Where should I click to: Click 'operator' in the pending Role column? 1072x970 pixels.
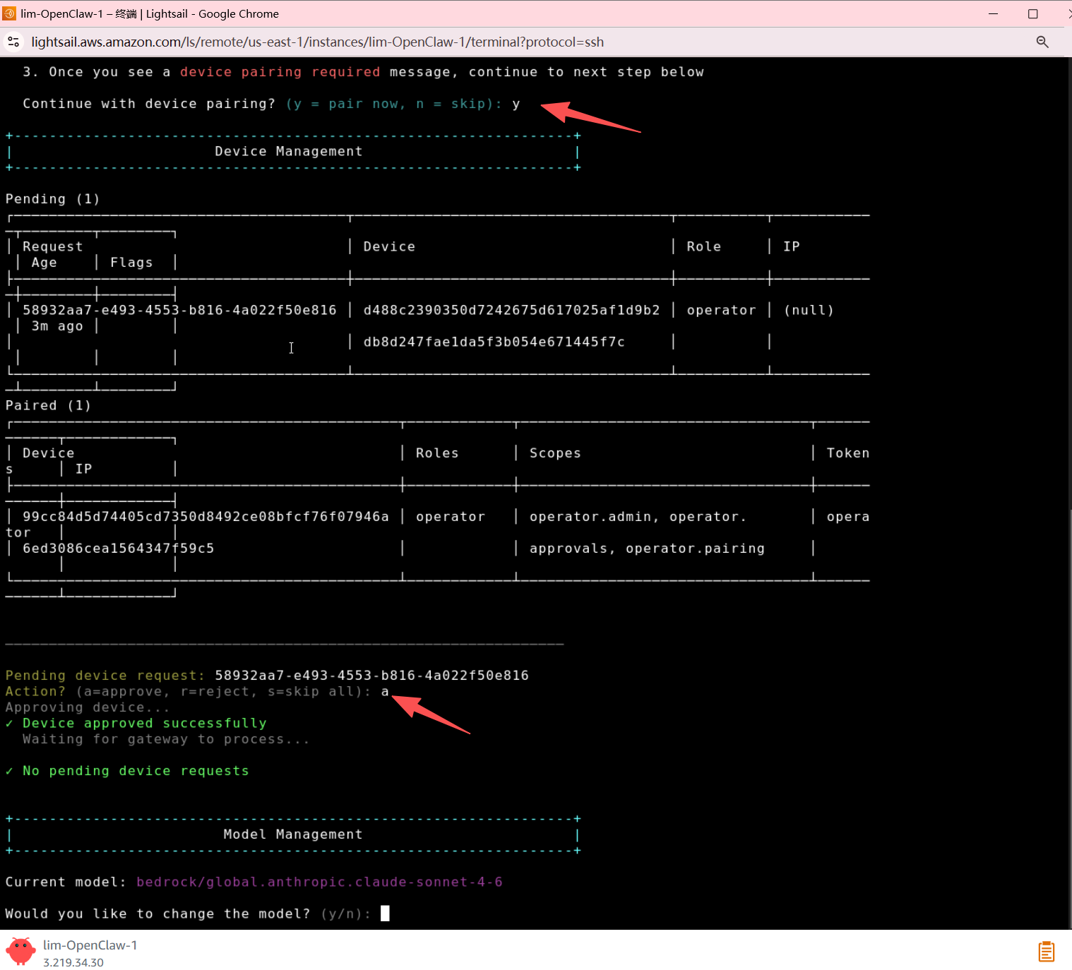coord(721,310)
